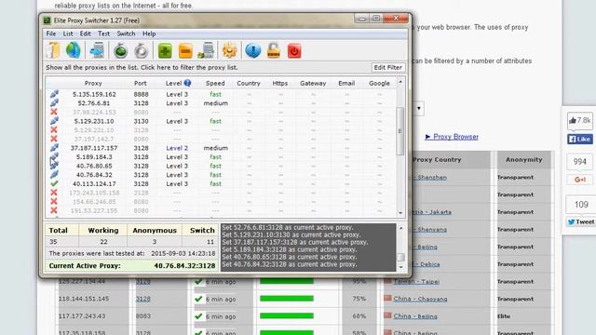This screenshot has width=596, height=335.
Task: Click plug icon beside proxy 40.76.84.32
Action: (x=54, y=175)
